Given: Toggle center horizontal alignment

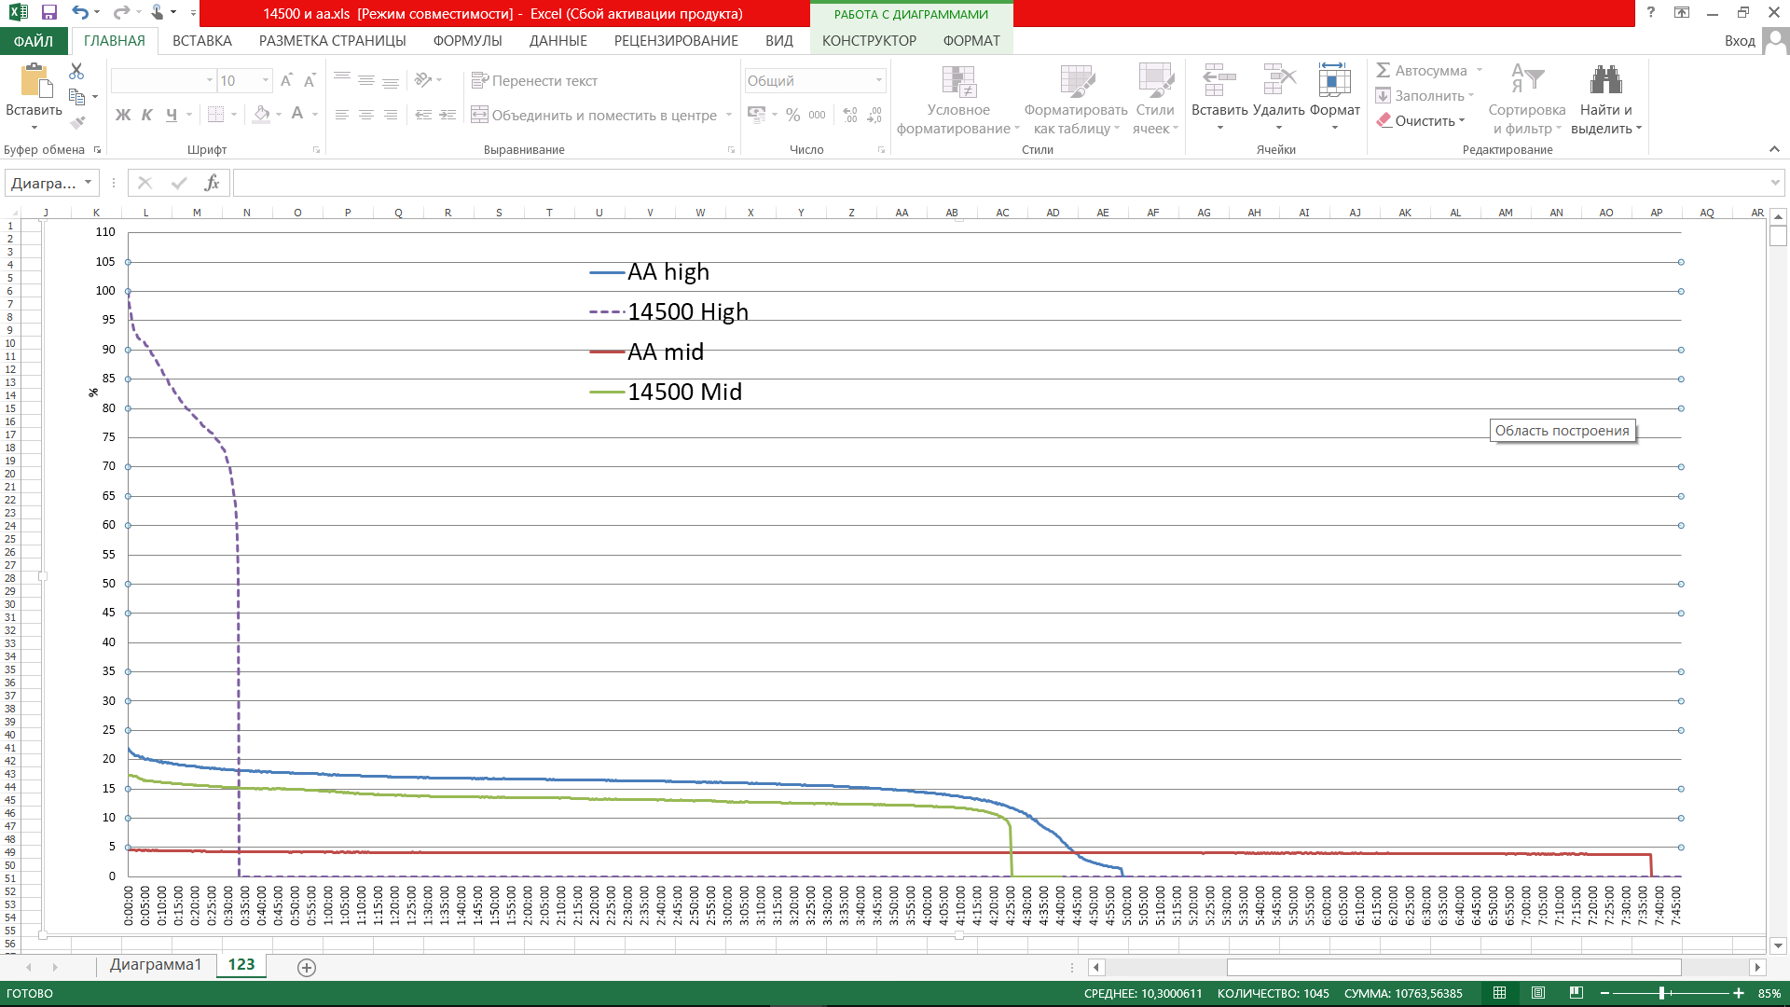Looking at the screenshot, I should click(x=366, y=115).
